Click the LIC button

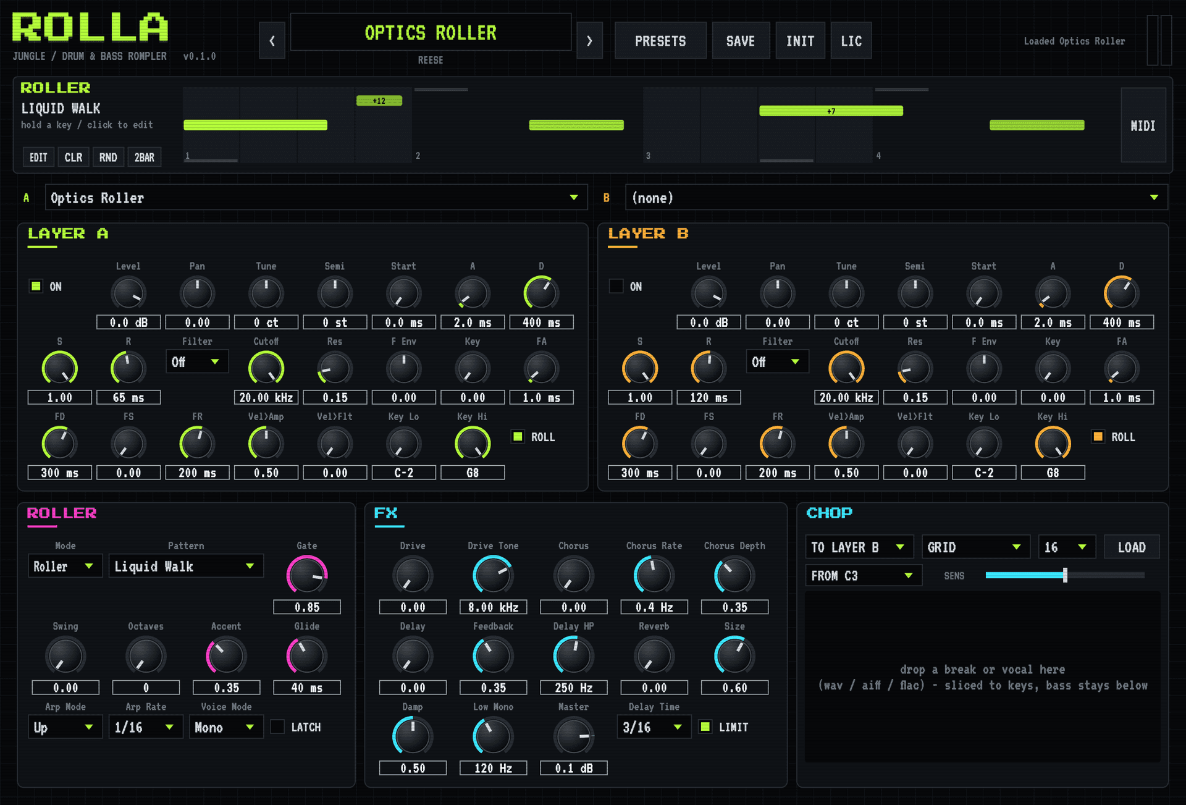pyautogui.click(x=851, y=41)
